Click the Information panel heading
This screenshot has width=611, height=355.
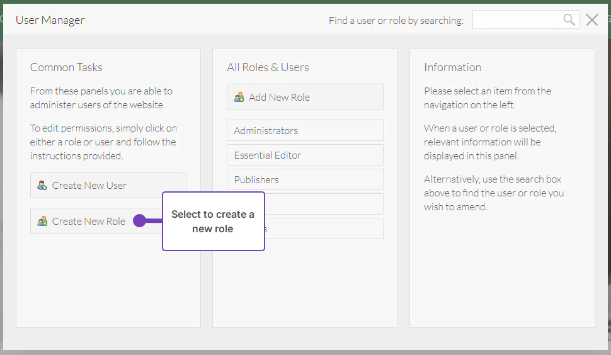coord(452,67)
